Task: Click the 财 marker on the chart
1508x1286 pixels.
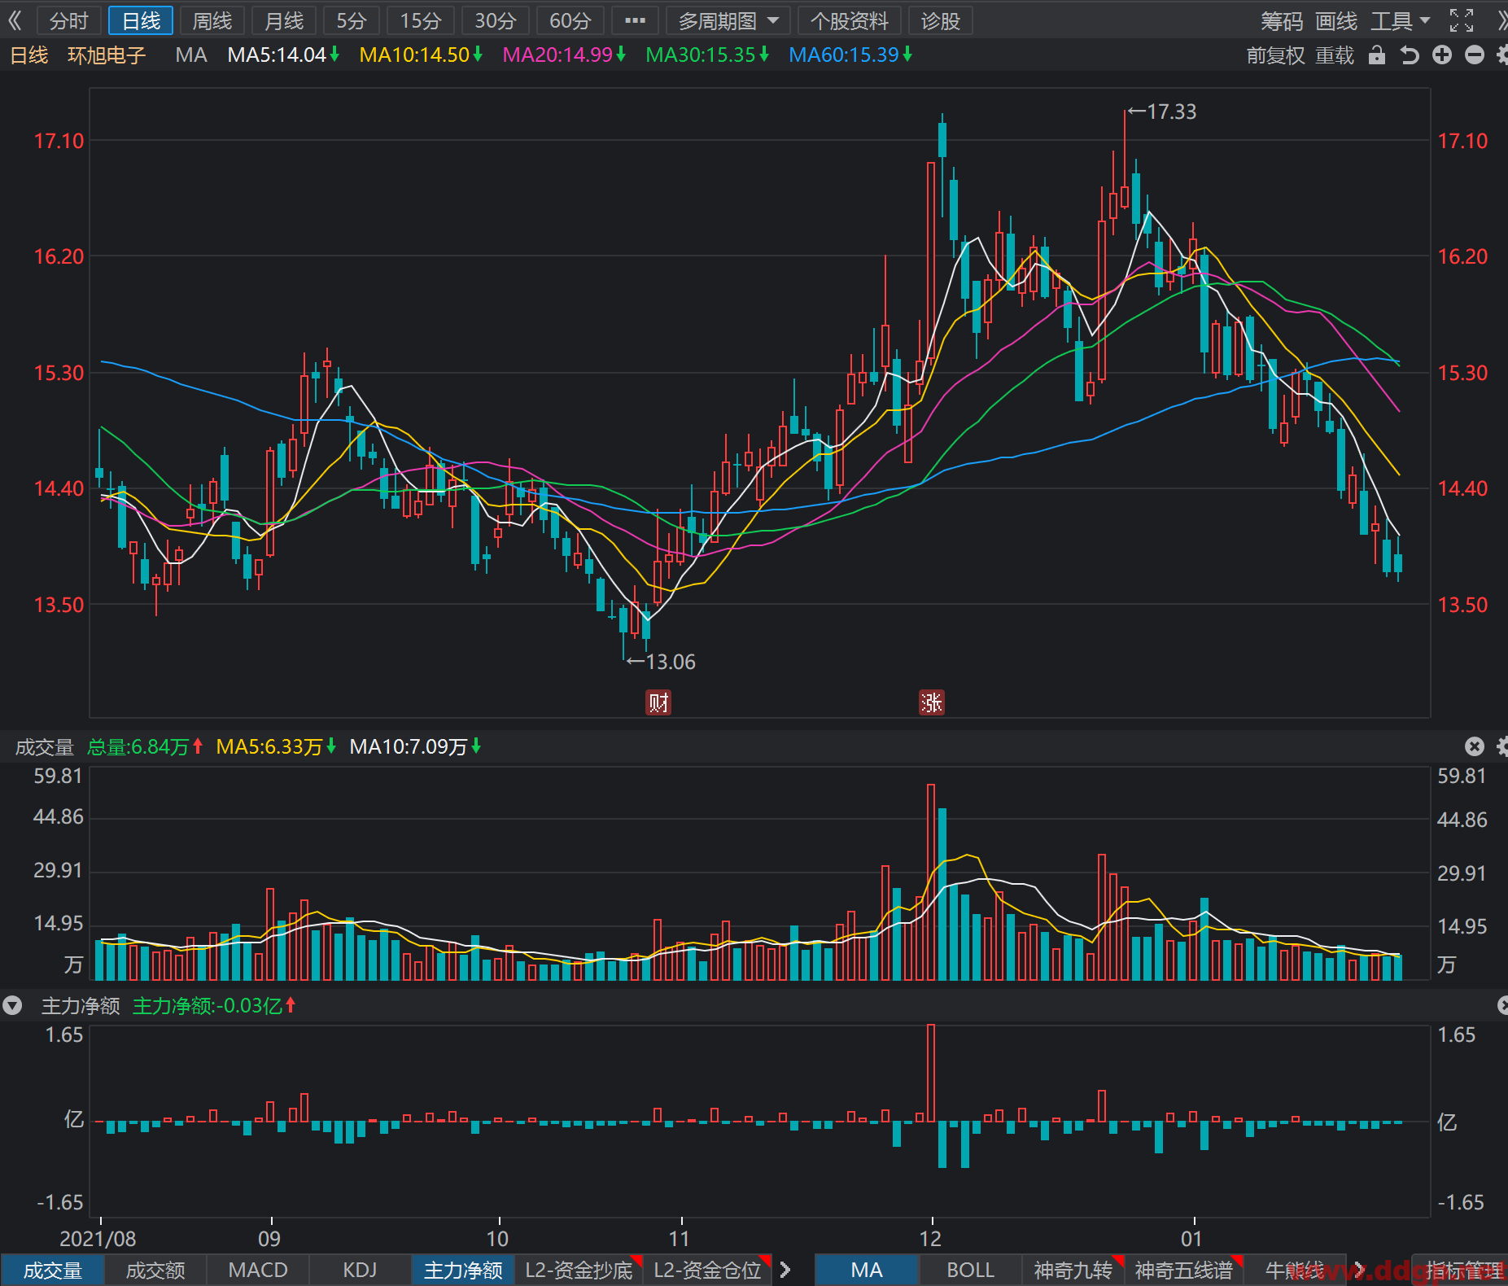Action: point(658,702)
